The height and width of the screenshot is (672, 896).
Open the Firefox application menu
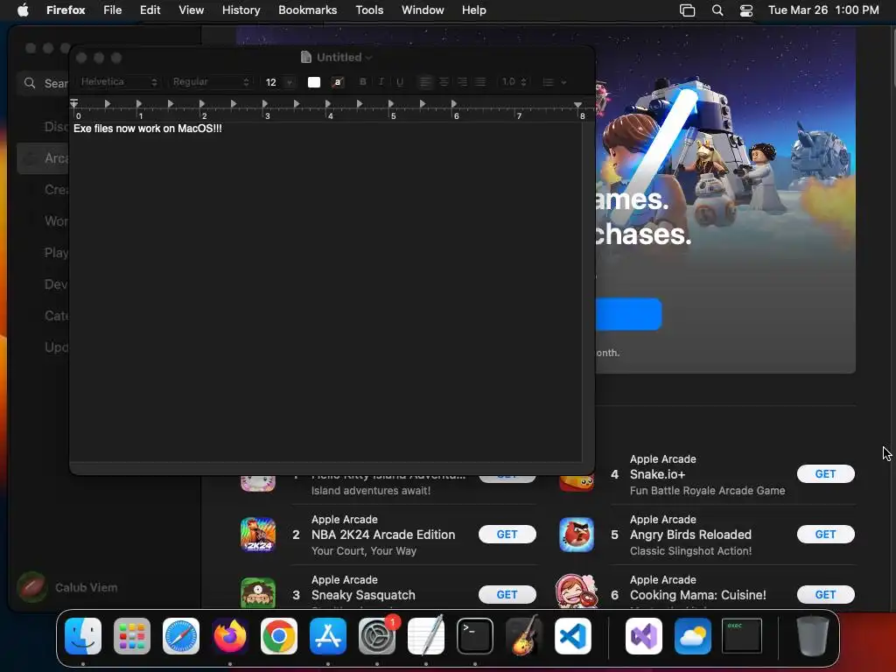click(66, 10)
